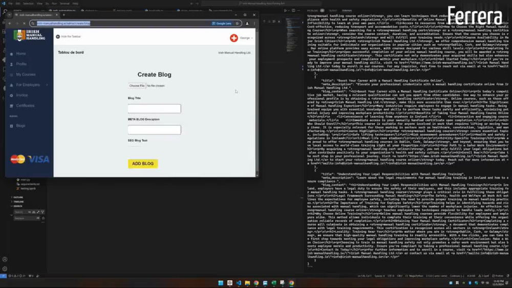This screenshot has height=288, width=512.
Task: Expand the TIMELINE section
Action: click(18, 202)
